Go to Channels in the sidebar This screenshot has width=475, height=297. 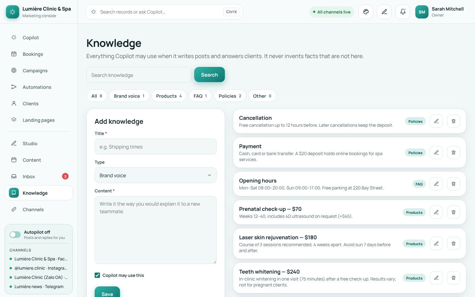coord(39,210)
